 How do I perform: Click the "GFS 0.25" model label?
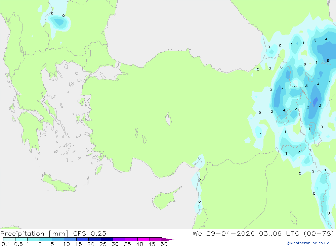click(90, 233)
